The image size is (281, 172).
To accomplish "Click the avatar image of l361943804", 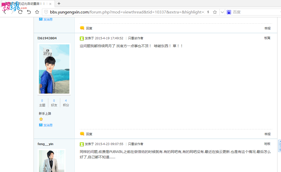I will [54, 69].
